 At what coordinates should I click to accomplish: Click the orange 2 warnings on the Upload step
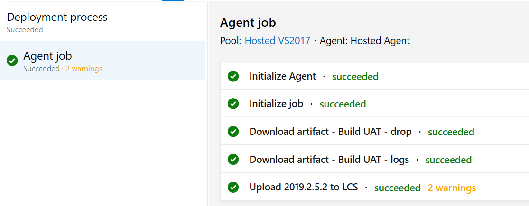tap(452, 188)
